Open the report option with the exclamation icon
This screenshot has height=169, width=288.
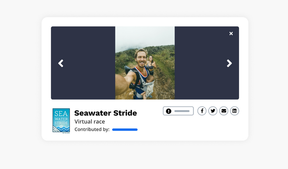click(169, 111)
